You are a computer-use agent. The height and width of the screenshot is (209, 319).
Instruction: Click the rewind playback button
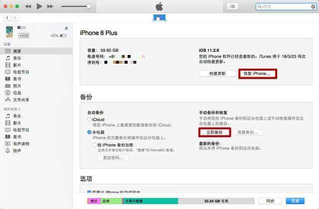click(28, 6)
